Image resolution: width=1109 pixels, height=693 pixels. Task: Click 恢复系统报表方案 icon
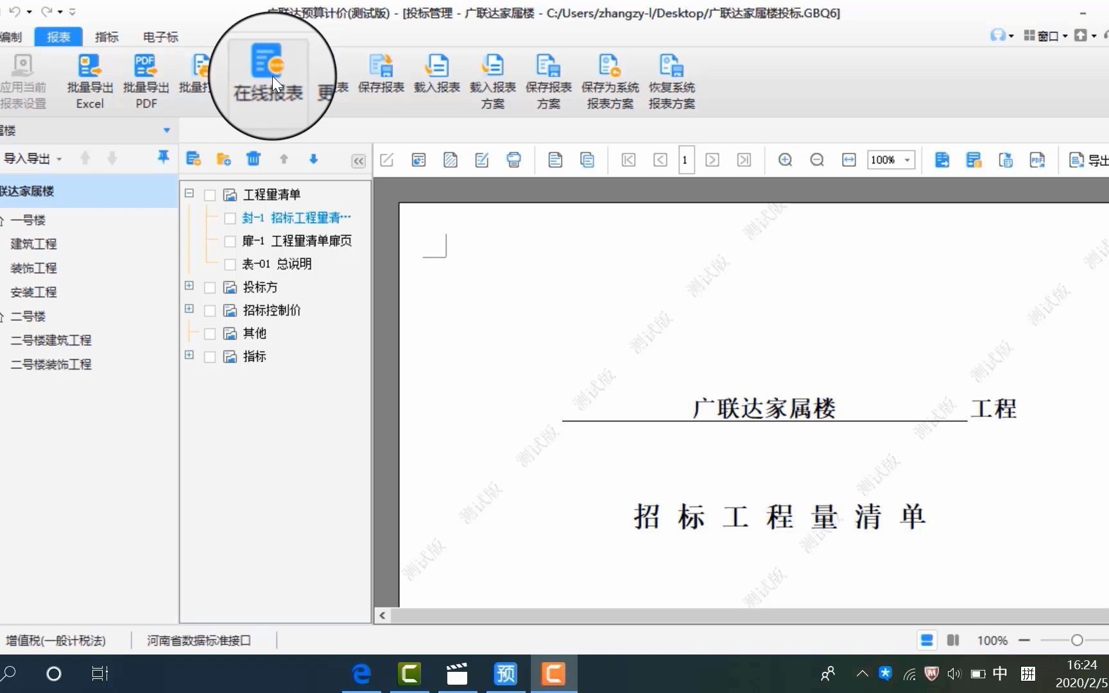pos(671,81)
